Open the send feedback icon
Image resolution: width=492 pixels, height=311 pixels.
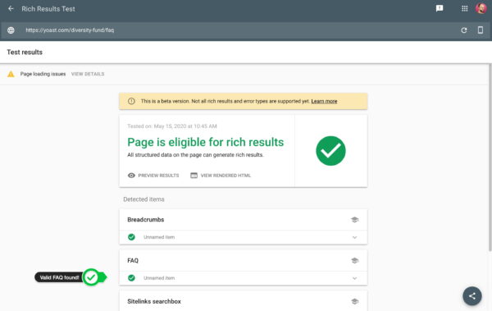(440, 8)
